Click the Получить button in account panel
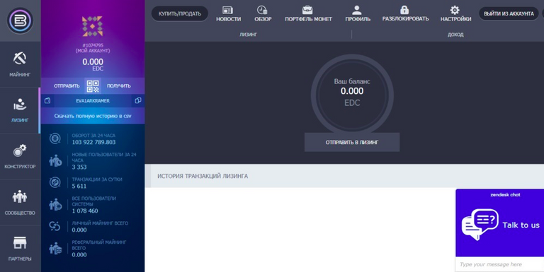Screen dimensions: 544x272 click(x=119, y=85)
